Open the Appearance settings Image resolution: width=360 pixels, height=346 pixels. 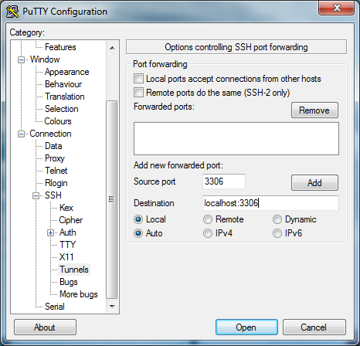click(x=67, y=72)
